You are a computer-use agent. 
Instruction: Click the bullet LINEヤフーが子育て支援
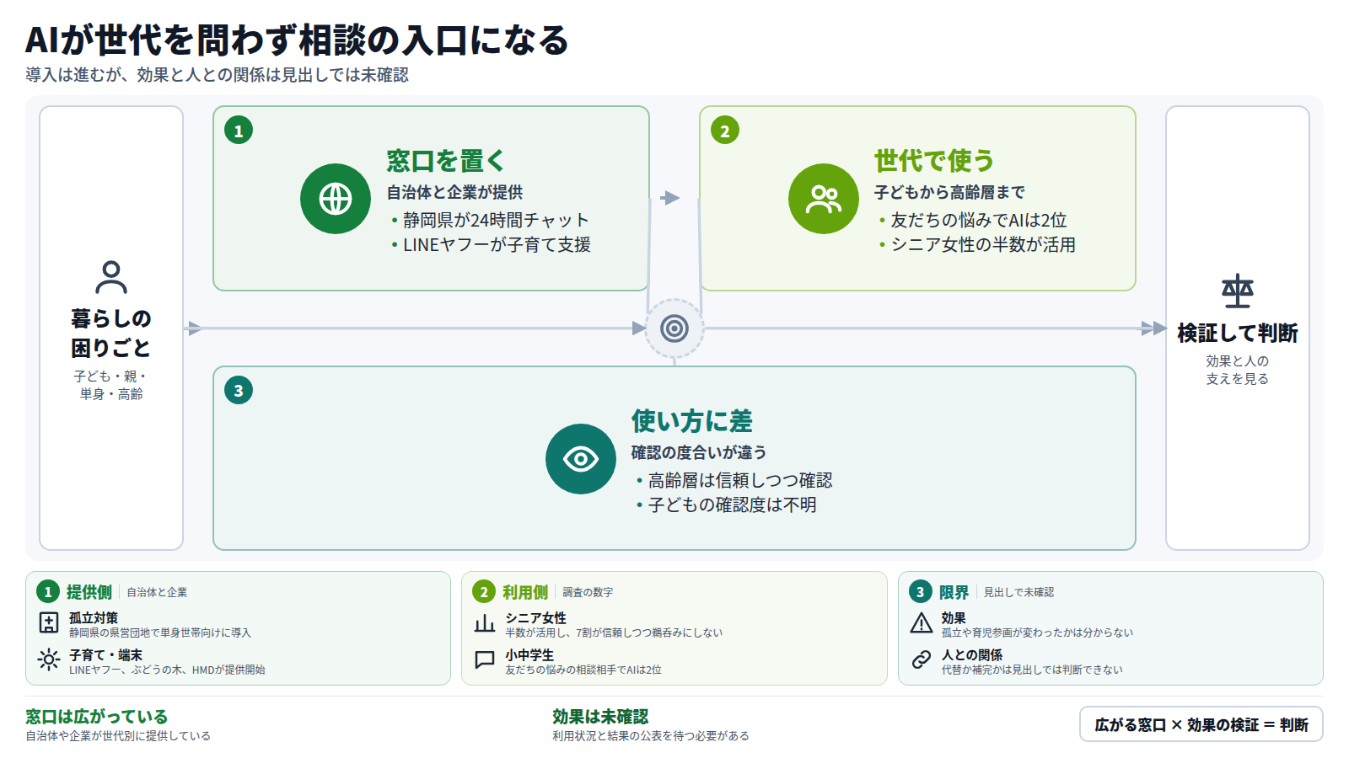click(x=497, y=244)
